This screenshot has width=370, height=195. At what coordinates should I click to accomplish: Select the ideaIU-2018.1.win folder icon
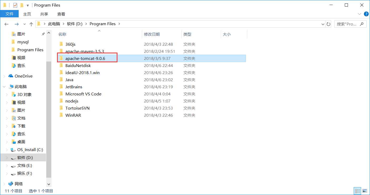[61, 73]
